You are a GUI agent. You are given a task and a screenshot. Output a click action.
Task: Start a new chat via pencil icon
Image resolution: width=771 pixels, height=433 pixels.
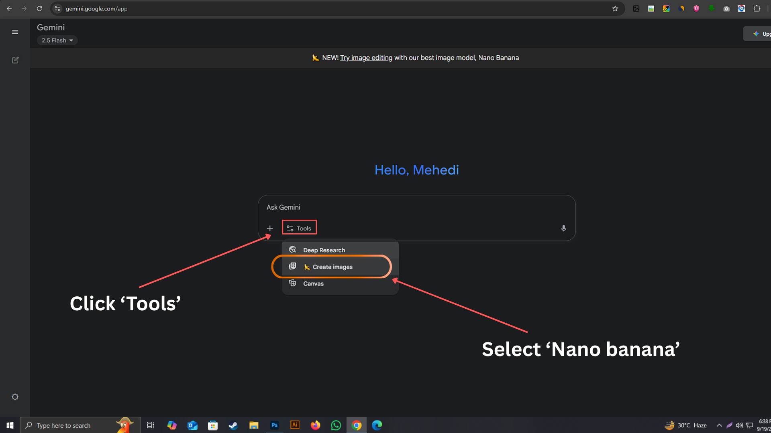[x=15, y=60]
